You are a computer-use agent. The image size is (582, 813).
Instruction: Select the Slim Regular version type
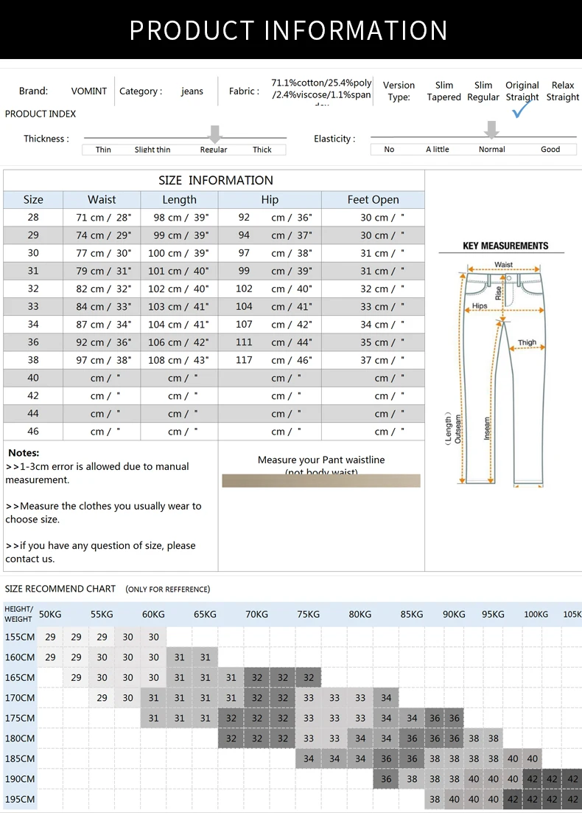point(483,91)
